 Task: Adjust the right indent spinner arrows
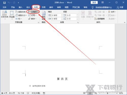click(62, 19)
